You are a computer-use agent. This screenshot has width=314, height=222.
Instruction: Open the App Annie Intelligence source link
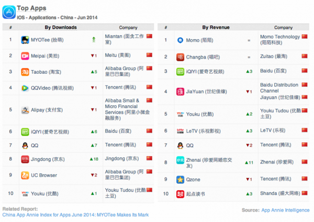coord(286,210)
